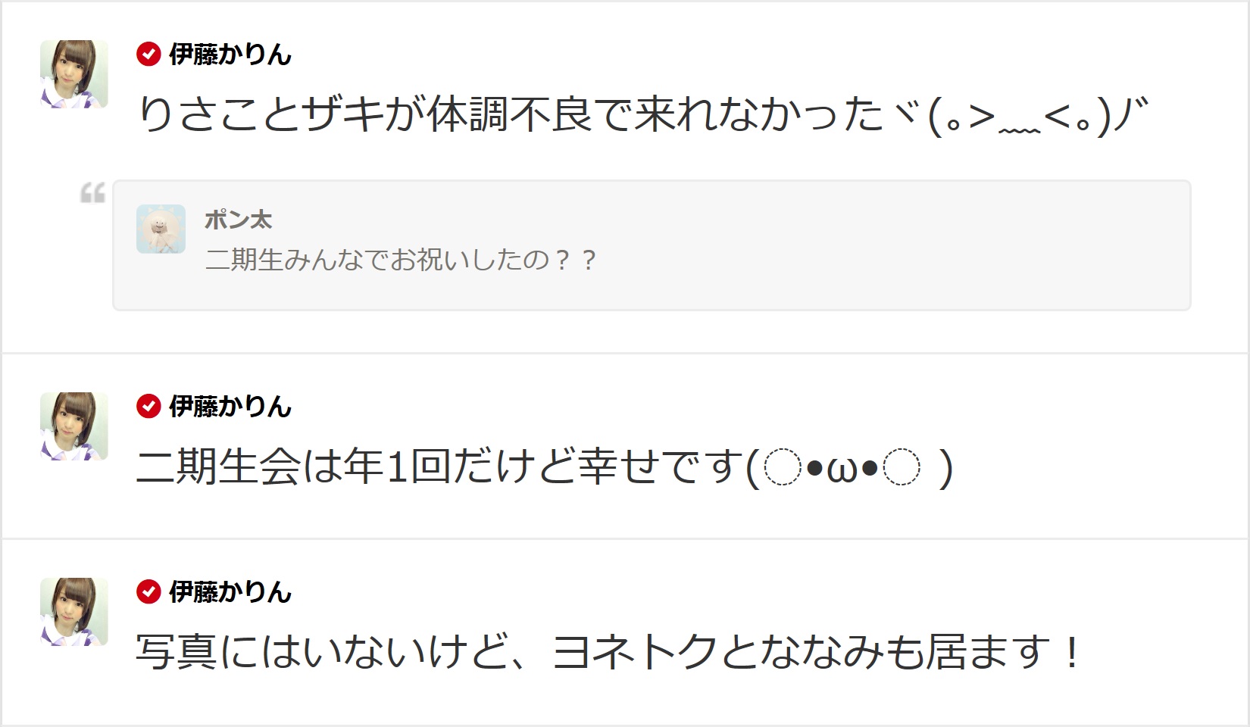Click the crying kaomoji ヾ(｡>﹏<｡)ﾉﾞ
Screen dimensions: 1250x727
(x=1021, y=117)
